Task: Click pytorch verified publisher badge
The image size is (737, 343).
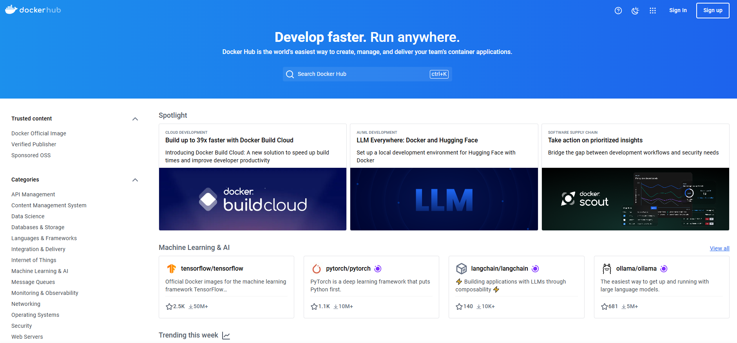Action: (378, 269)
